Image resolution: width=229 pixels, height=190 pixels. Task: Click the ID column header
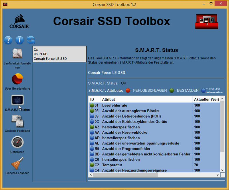pyautogui.click(x=94, y=99)
